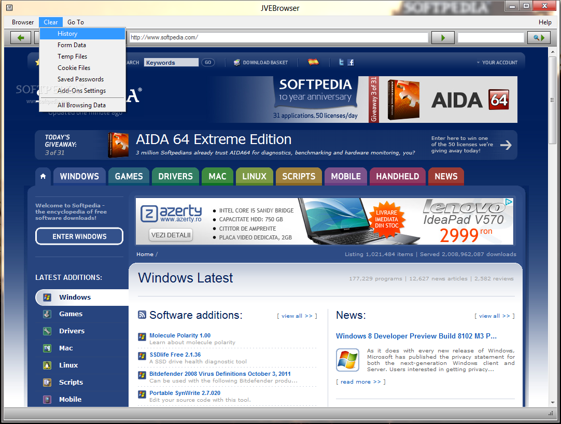This screenshot has height=424, width=561.
Task: Click the AdChoices icon on the Lenovo ad
Action: pyautogui.click(x=509, y=202)
